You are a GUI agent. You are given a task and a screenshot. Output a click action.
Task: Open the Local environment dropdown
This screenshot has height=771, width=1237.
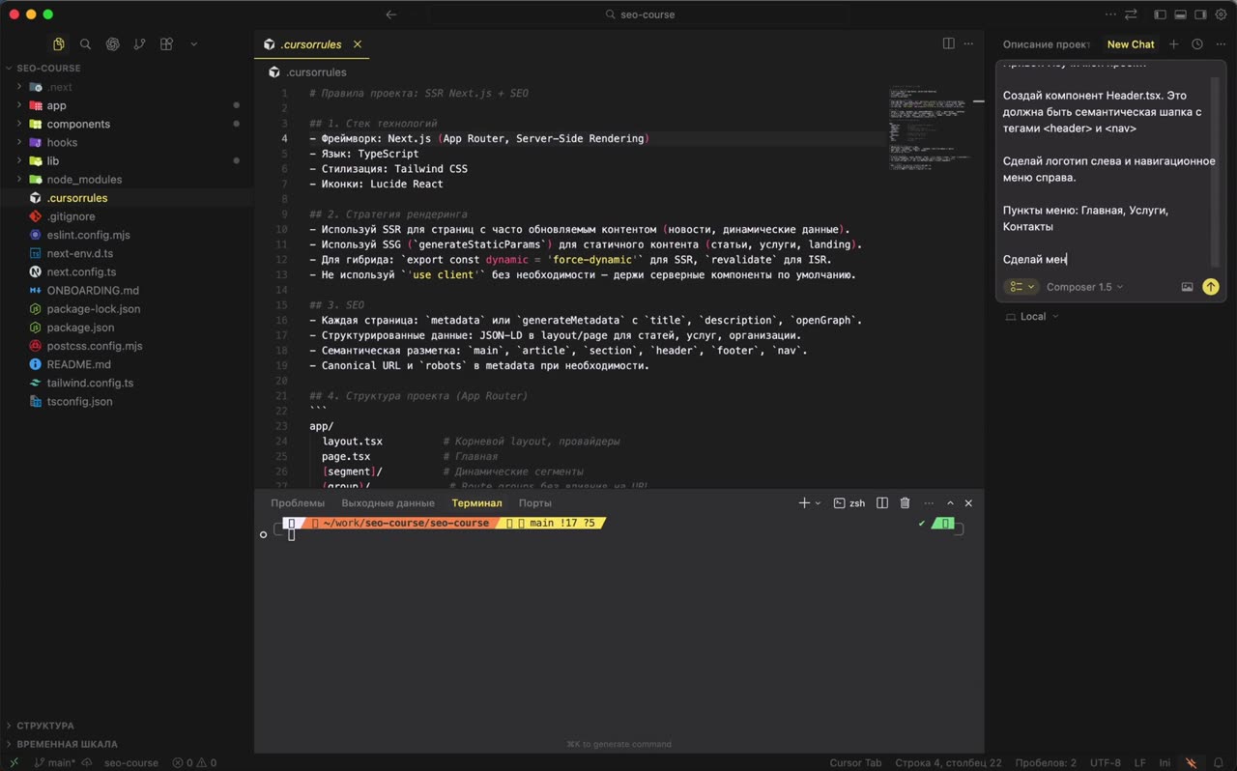[1032, 317]
